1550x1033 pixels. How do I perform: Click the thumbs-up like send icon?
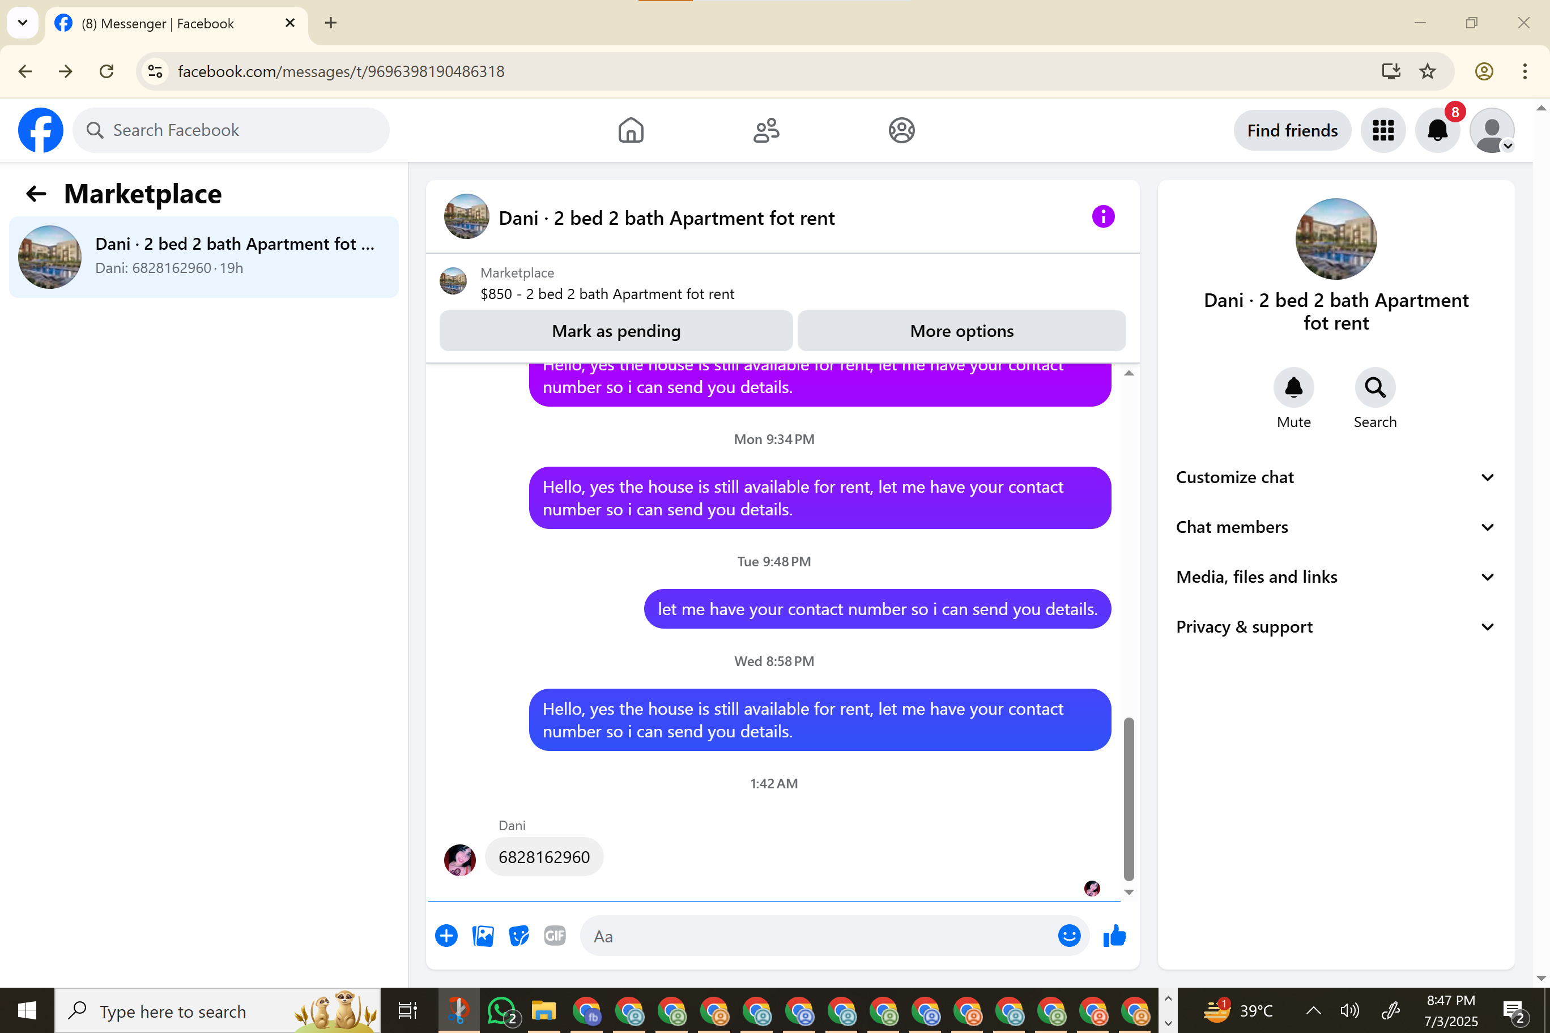[x=1114, y=936]
